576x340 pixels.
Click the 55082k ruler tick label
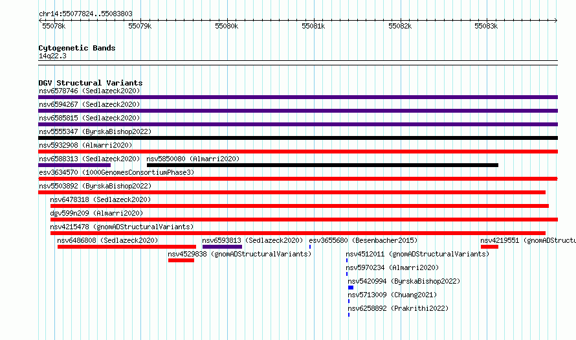[400, 26]
